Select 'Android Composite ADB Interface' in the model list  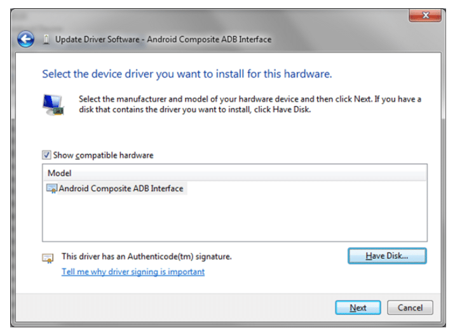pyautogui.click(x=121, y=188)
